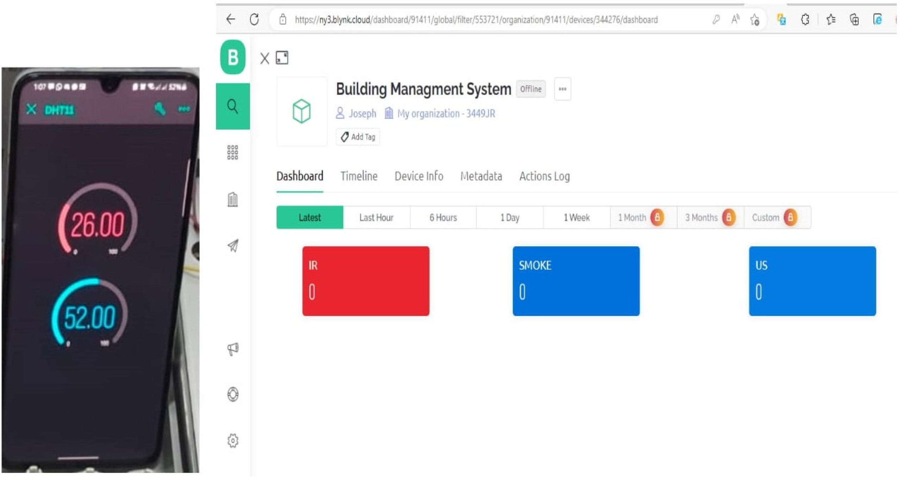Switch to the Timeline tab
Screen dimensions: 901x477
pos(359,176)
